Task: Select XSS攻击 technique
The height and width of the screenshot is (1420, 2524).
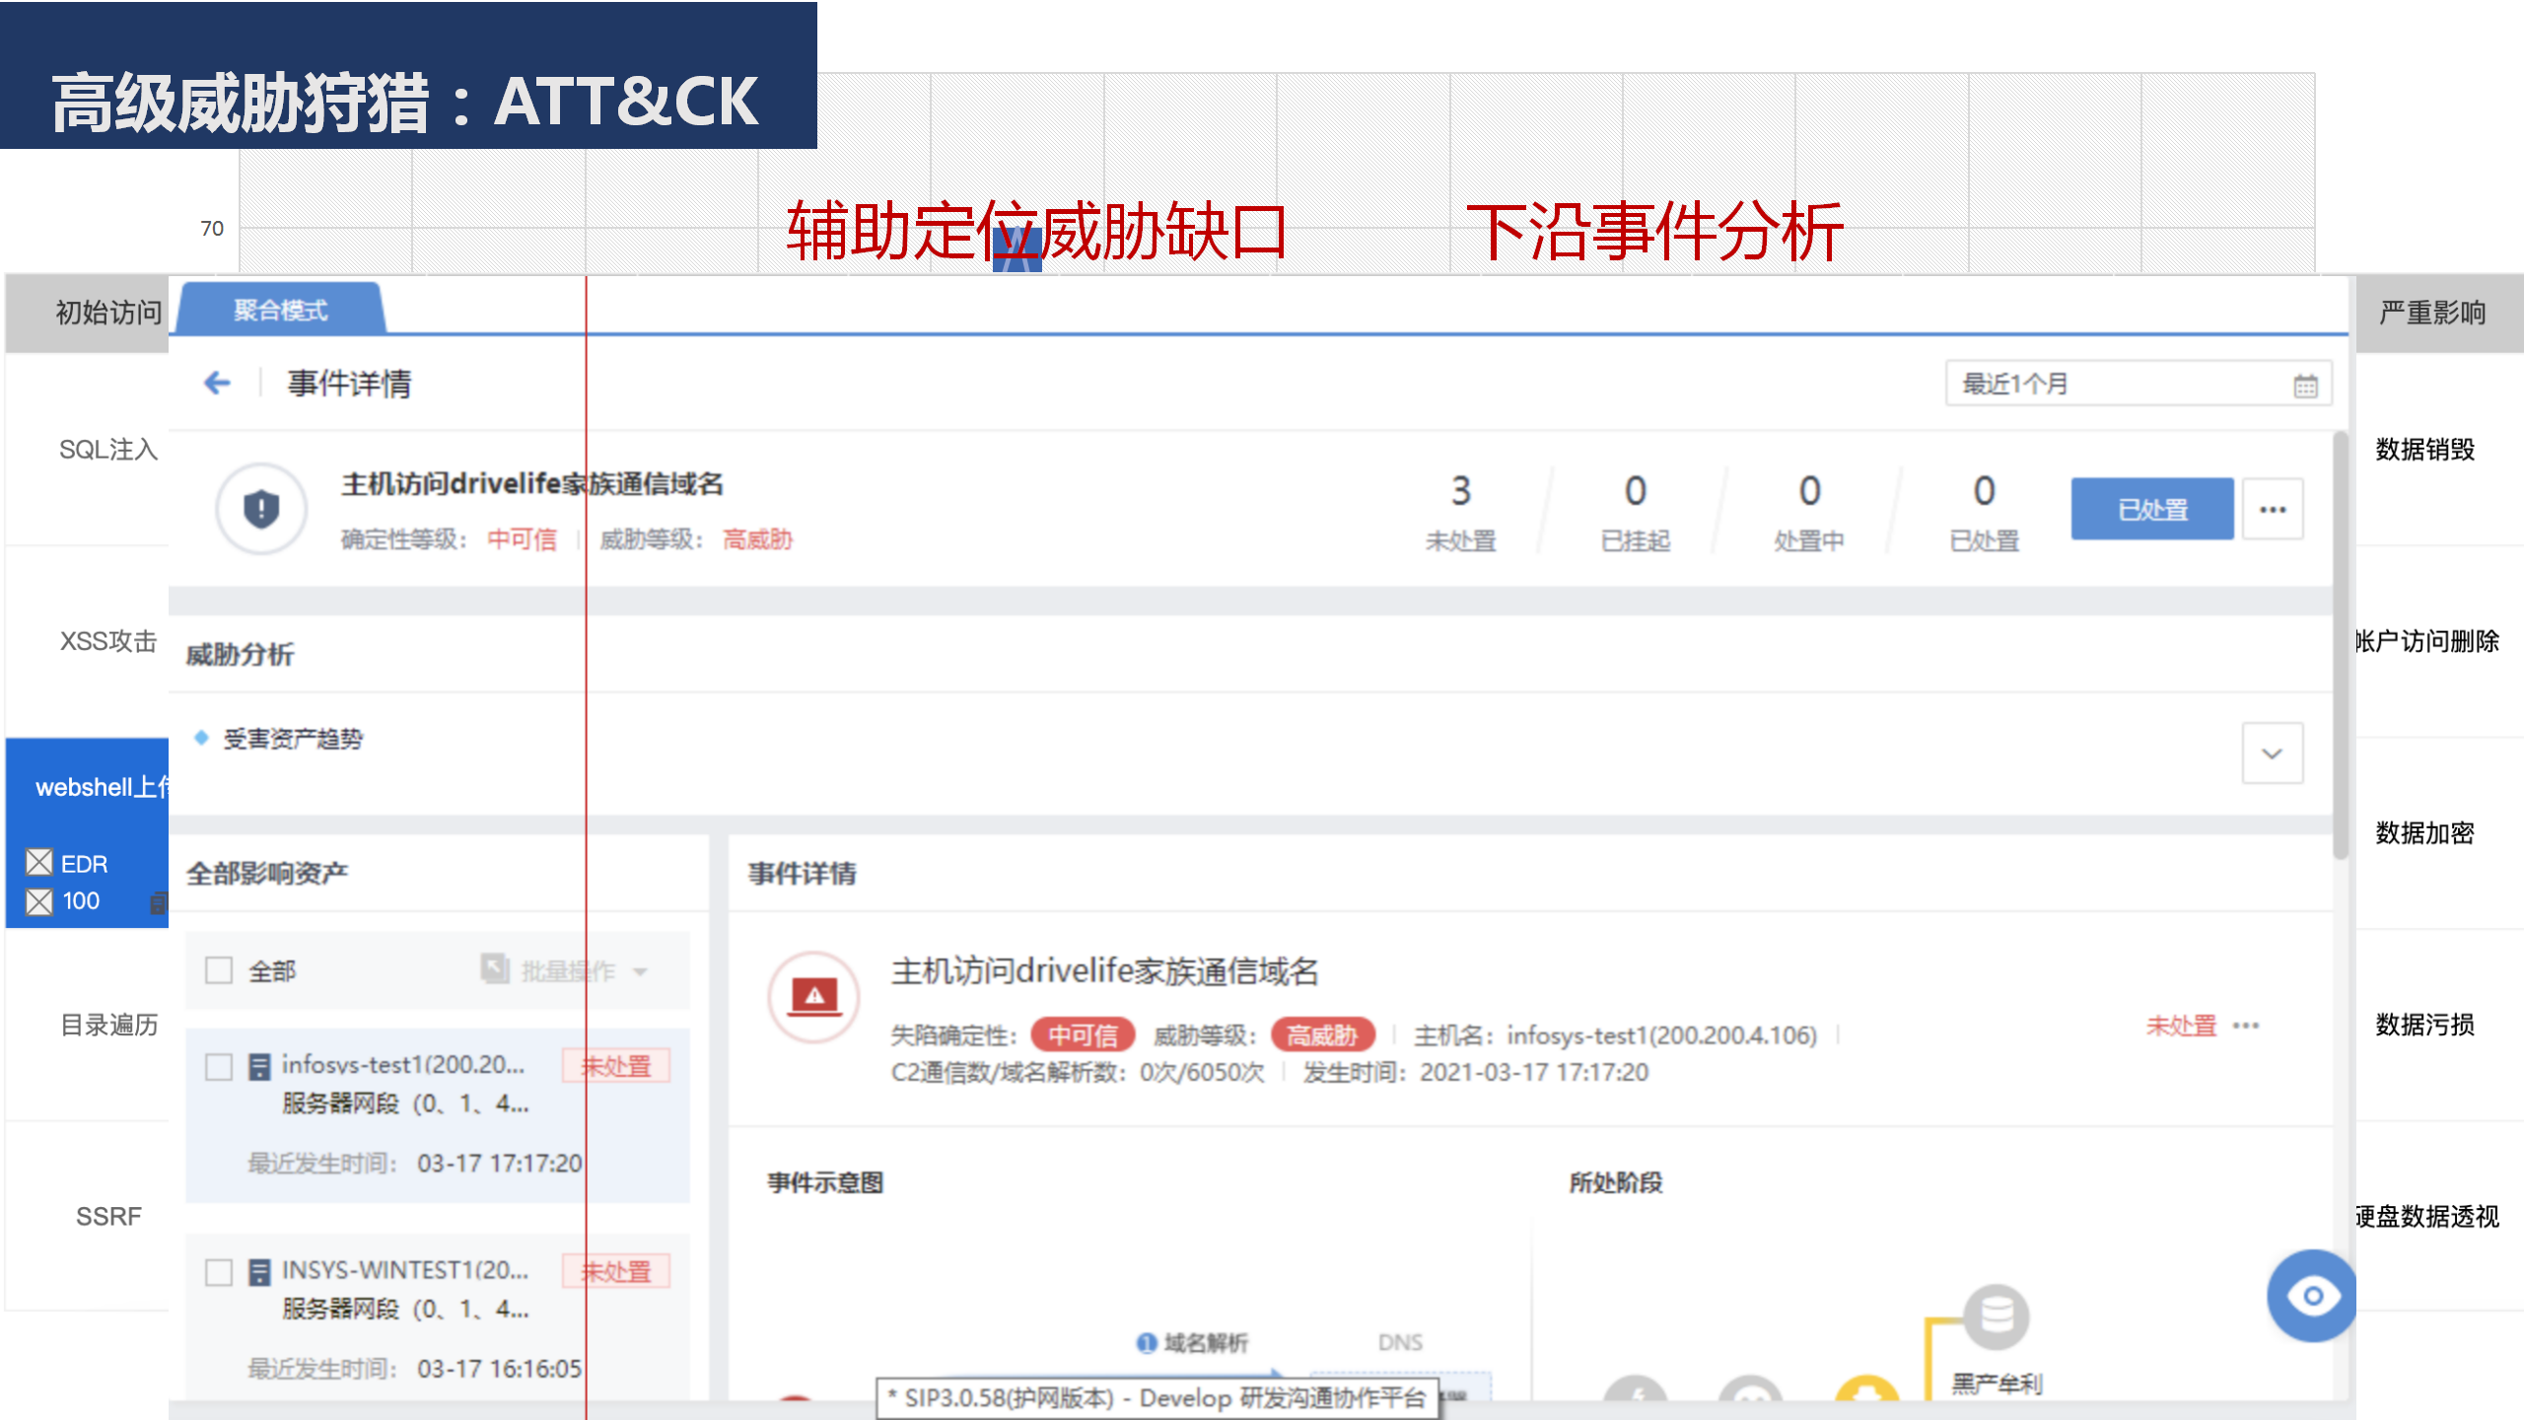Action: pos(108,641)
